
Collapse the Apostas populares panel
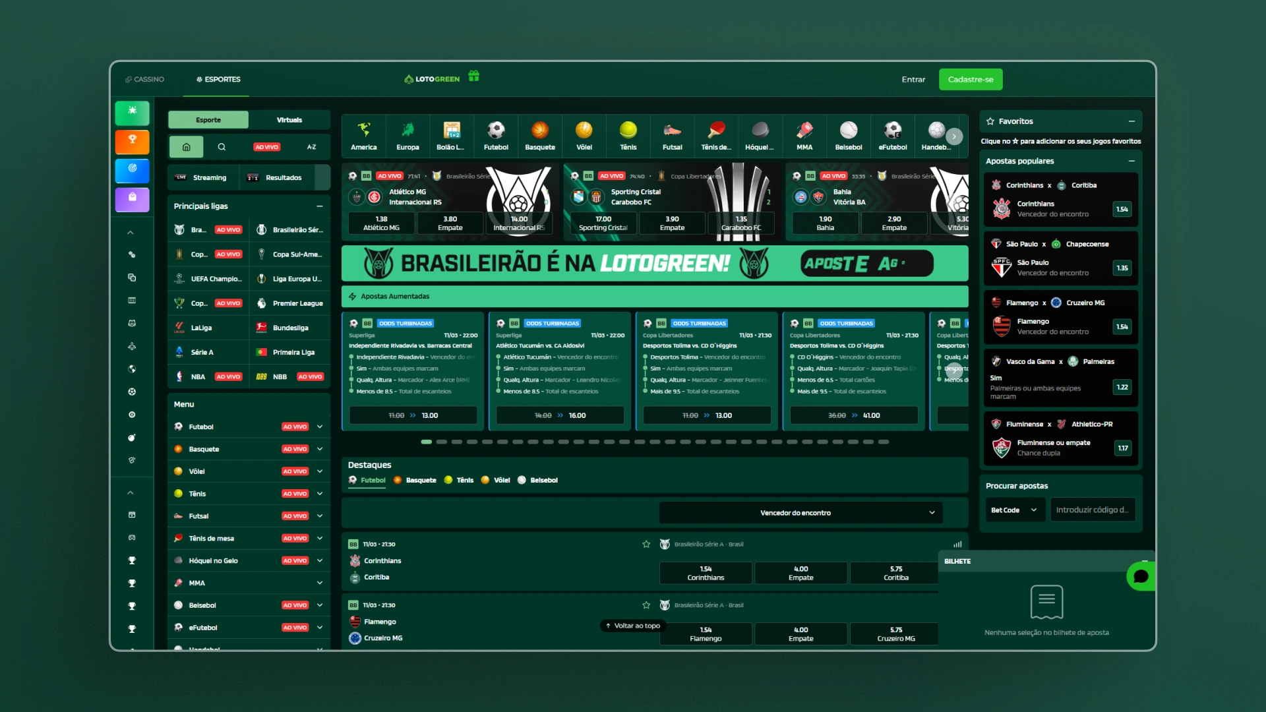pos(1132,161)
